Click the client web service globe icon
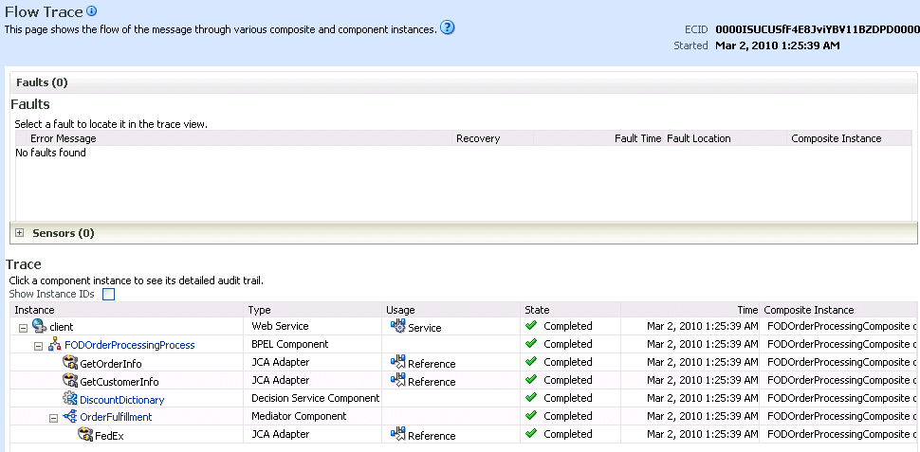Screen dimensions: 920x452 pyautogui.click(x=39, y=326)
